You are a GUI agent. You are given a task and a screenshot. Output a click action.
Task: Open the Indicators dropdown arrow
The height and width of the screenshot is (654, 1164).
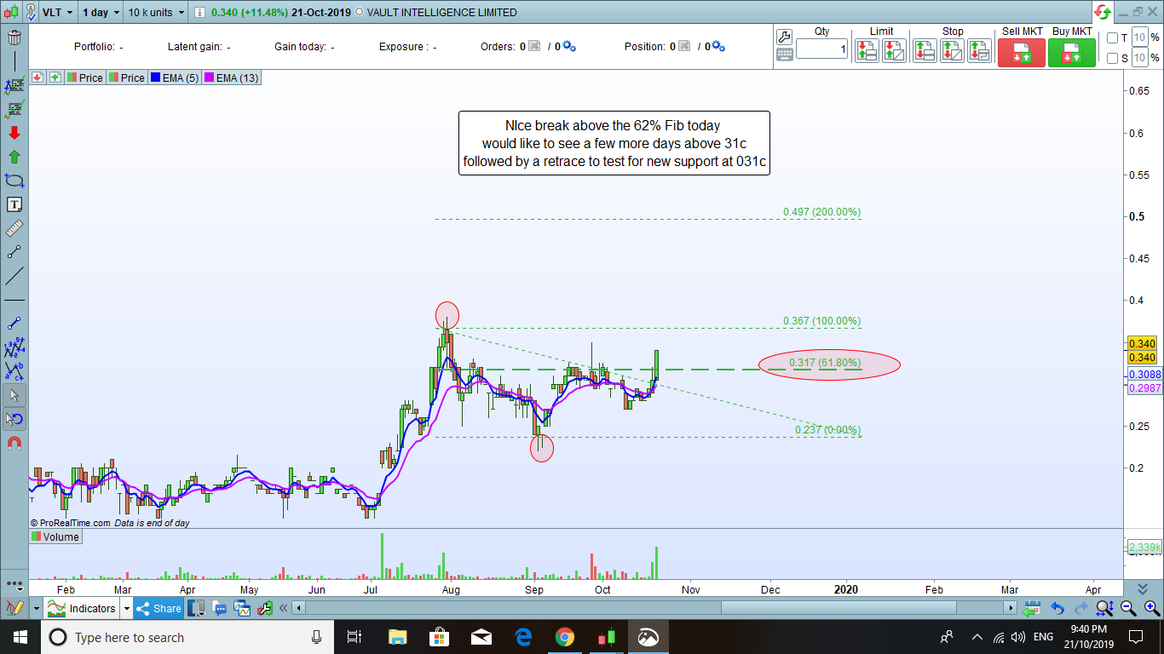[126, 609]
